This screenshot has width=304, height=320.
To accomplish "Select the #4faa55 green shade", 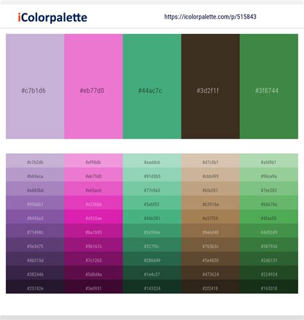I will (269, 217).
